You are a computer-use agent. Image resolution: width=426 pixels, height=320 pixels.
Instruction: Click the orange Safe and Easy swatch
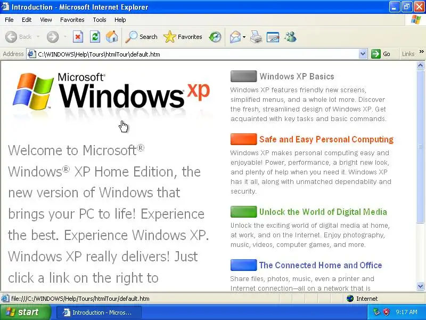(x=243, y=139)
